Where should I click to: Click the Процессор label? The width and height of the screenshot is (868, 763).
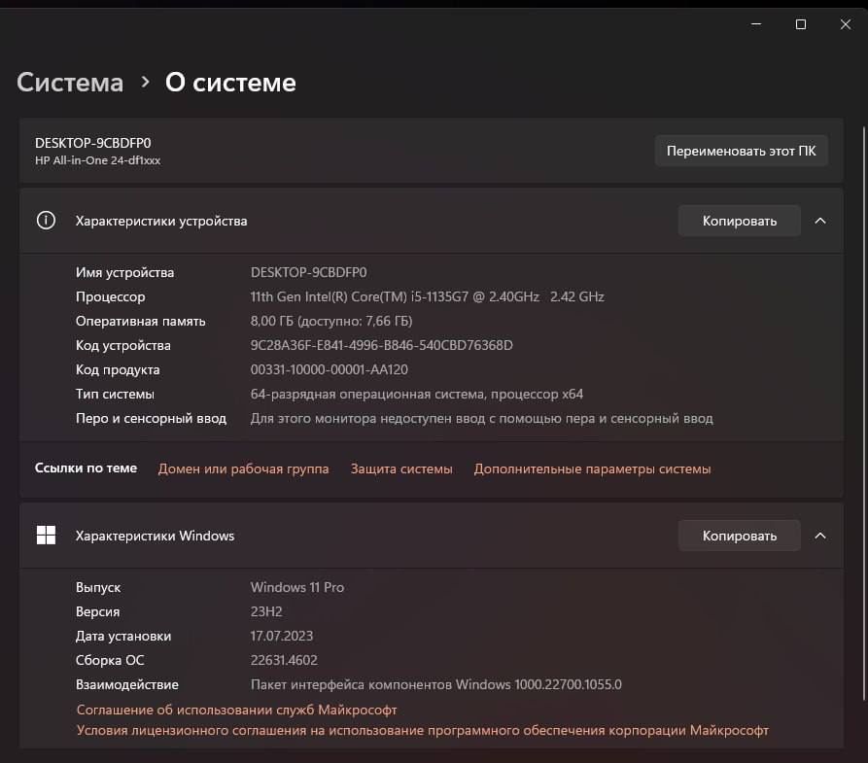pyautogui.click(x=110, y=296)
